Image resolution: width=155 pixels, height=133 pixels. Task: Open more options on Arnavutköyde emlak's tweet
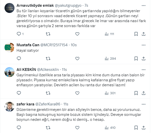tap(143, 5)
